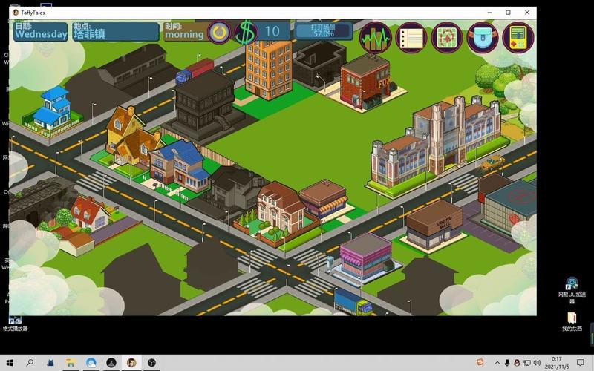Click the green dollar sign icon
Screen dimensions: 594x371
(245, 32)
